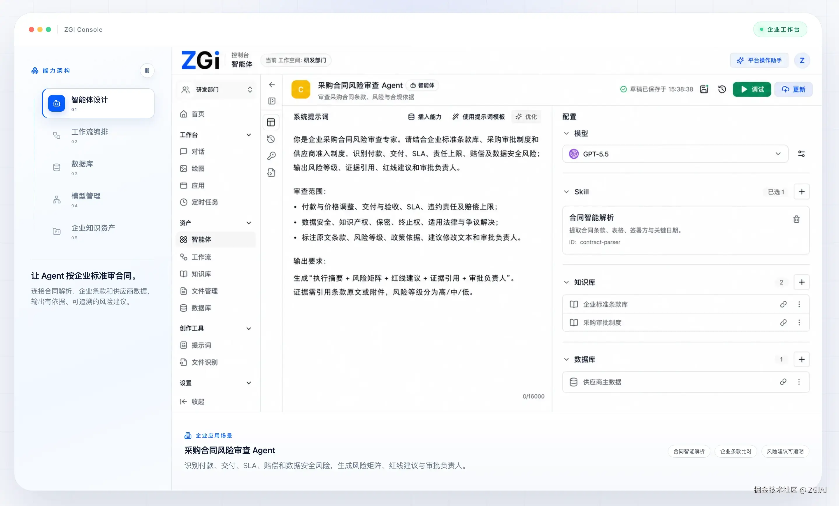Click the save draft icon
This screenshot has width=839, height=506.
point(704,89)
